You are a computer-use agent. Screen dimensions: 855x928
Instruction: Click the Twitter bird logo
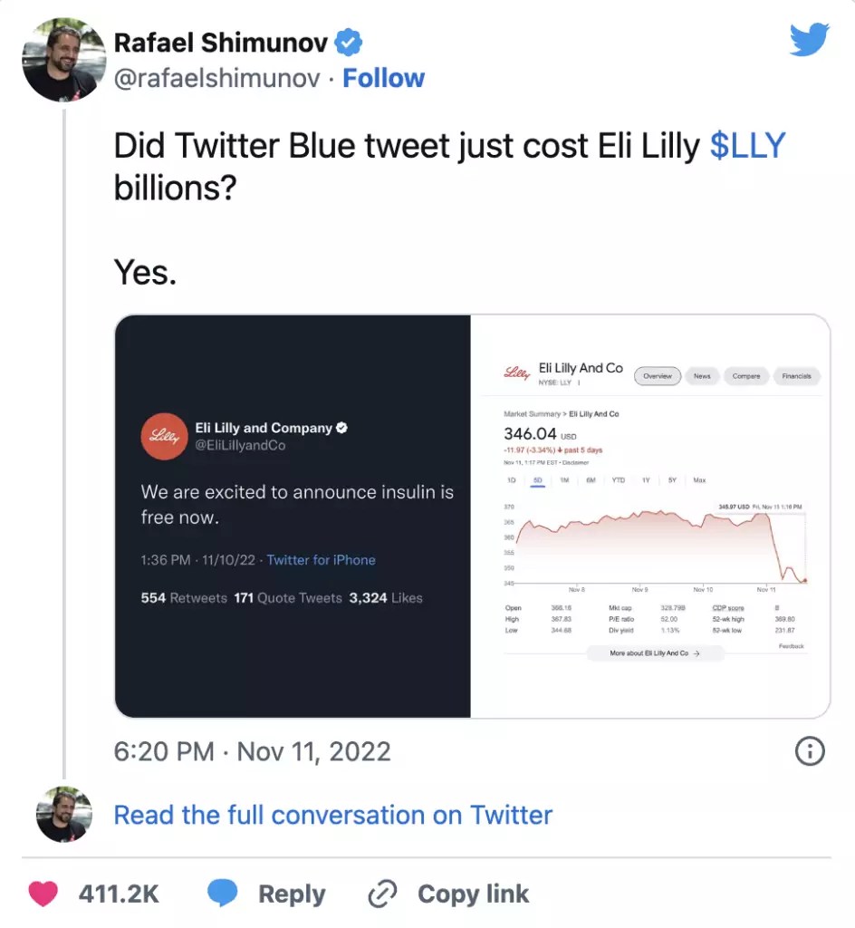click(x=810, y=39)
